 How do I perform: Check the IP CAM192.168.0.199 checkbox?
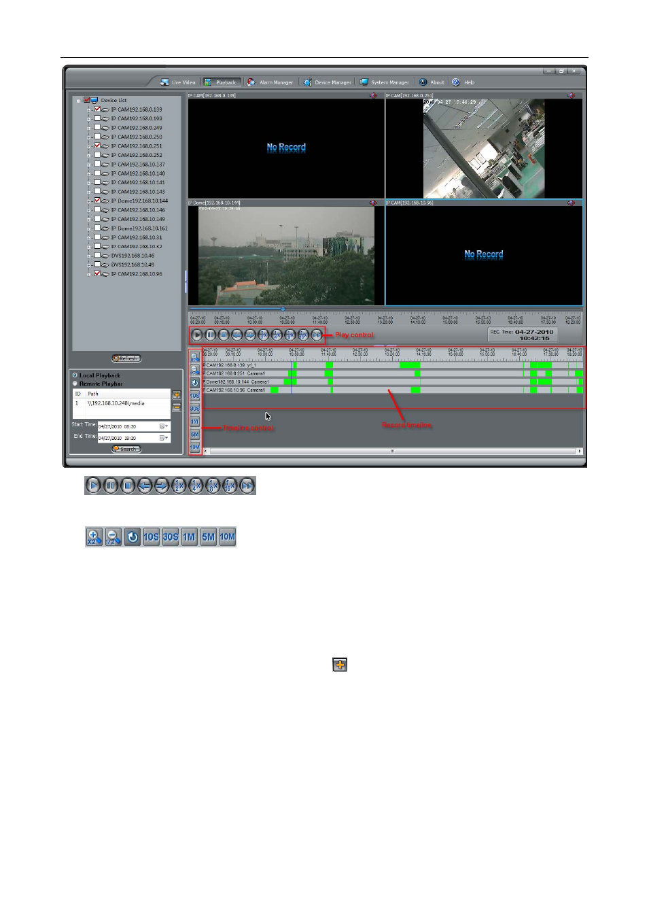click(x=97, y=118)
